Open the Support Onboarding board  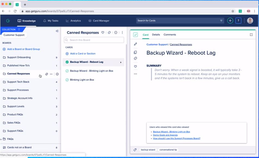point(30,57)
